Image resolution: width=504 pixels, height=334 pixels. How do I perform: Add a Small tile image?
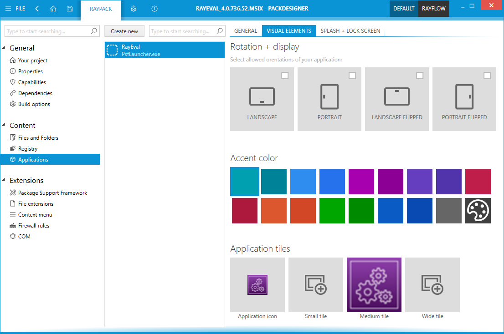coord(315,285)
